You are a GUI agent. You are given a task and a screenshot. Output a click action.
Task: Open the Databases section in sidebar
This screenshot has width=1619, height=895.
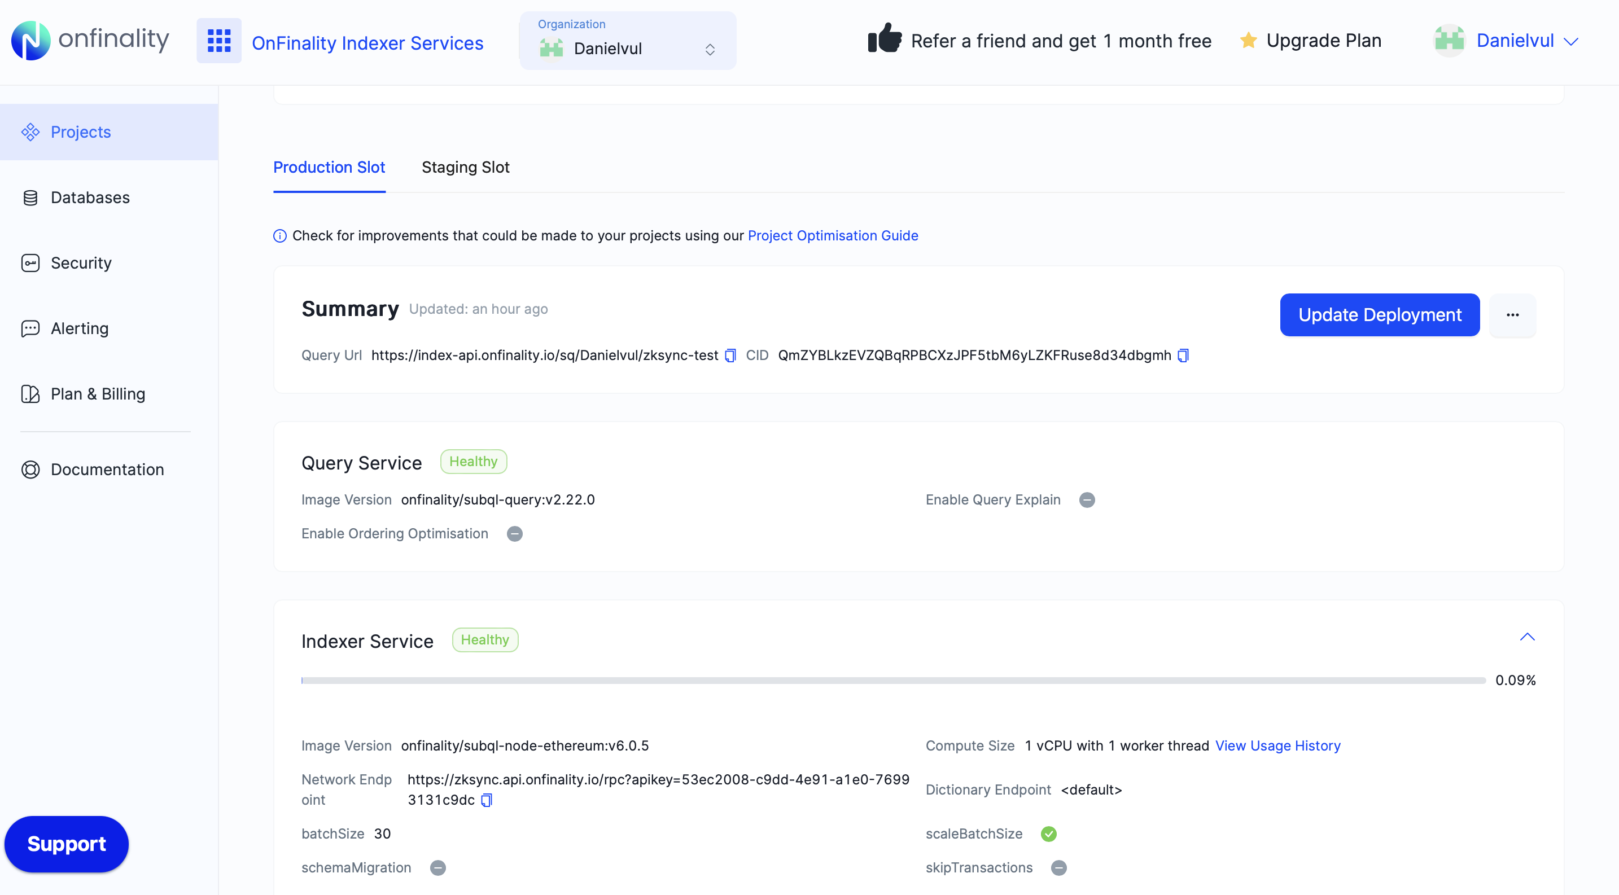point(90,197)
